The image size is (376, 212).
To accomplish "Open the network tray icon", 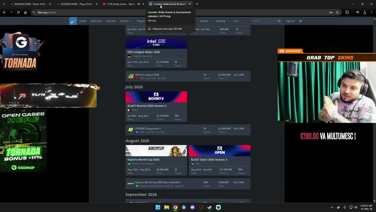I will (x=351, y=207).
